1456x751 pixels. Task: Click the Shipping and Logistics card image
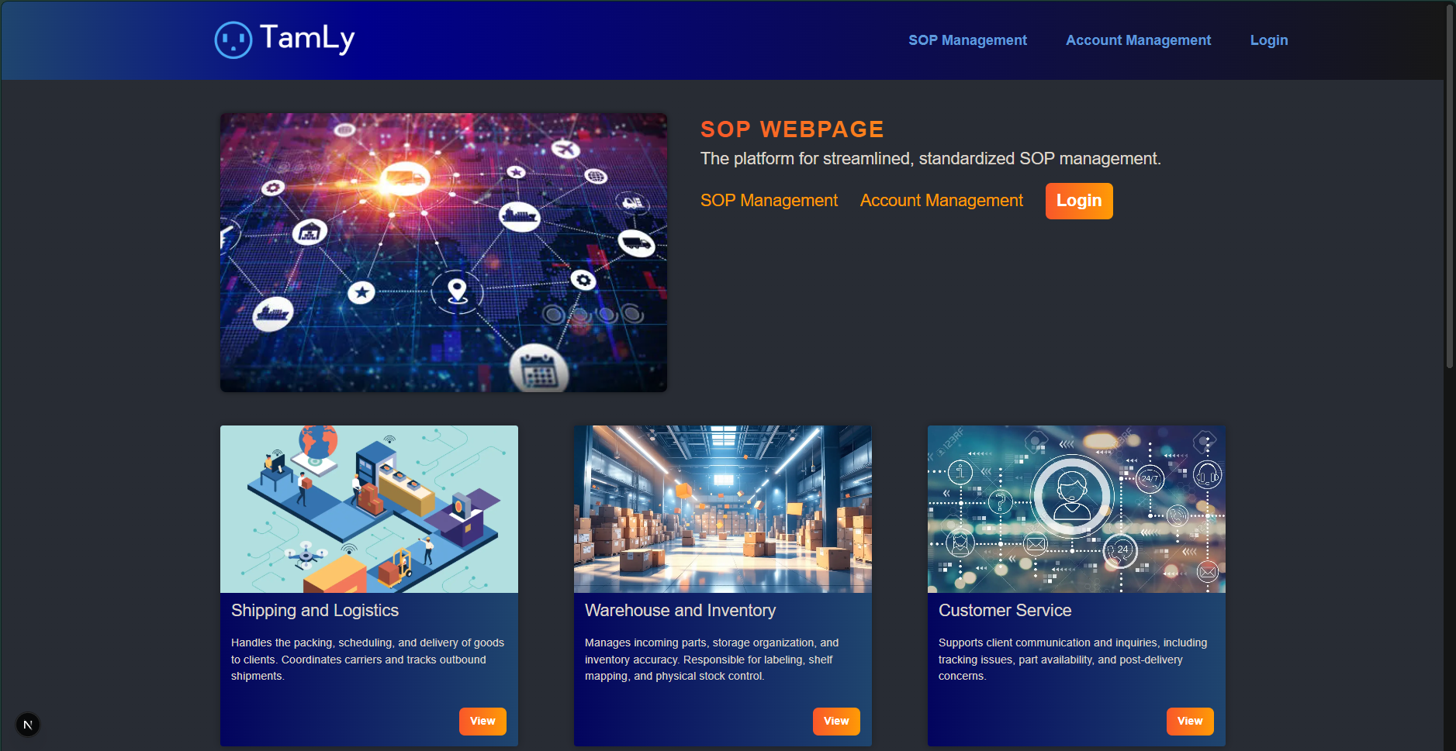click(x=368, y=509)
